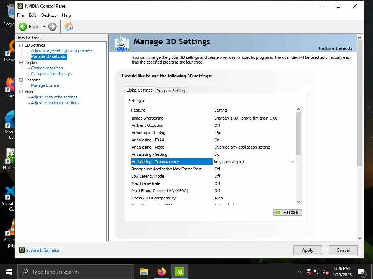Screen dimensions: 373x279
Task: Show hidden system tray icons
Action: click(x=300, y=272)
